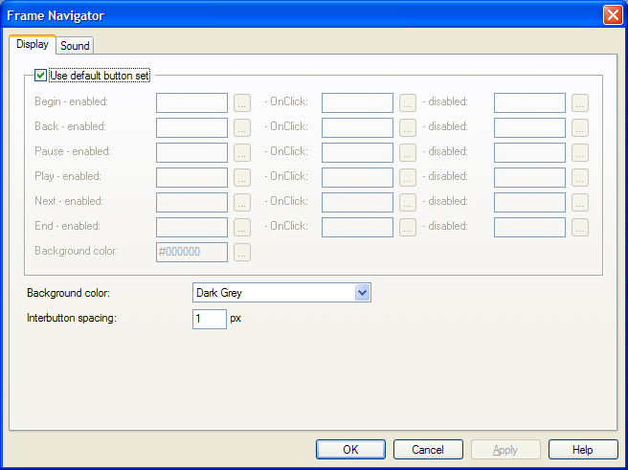The image size is (628, 470).
Task: Click the End - enabled text field
Action: 191,227
